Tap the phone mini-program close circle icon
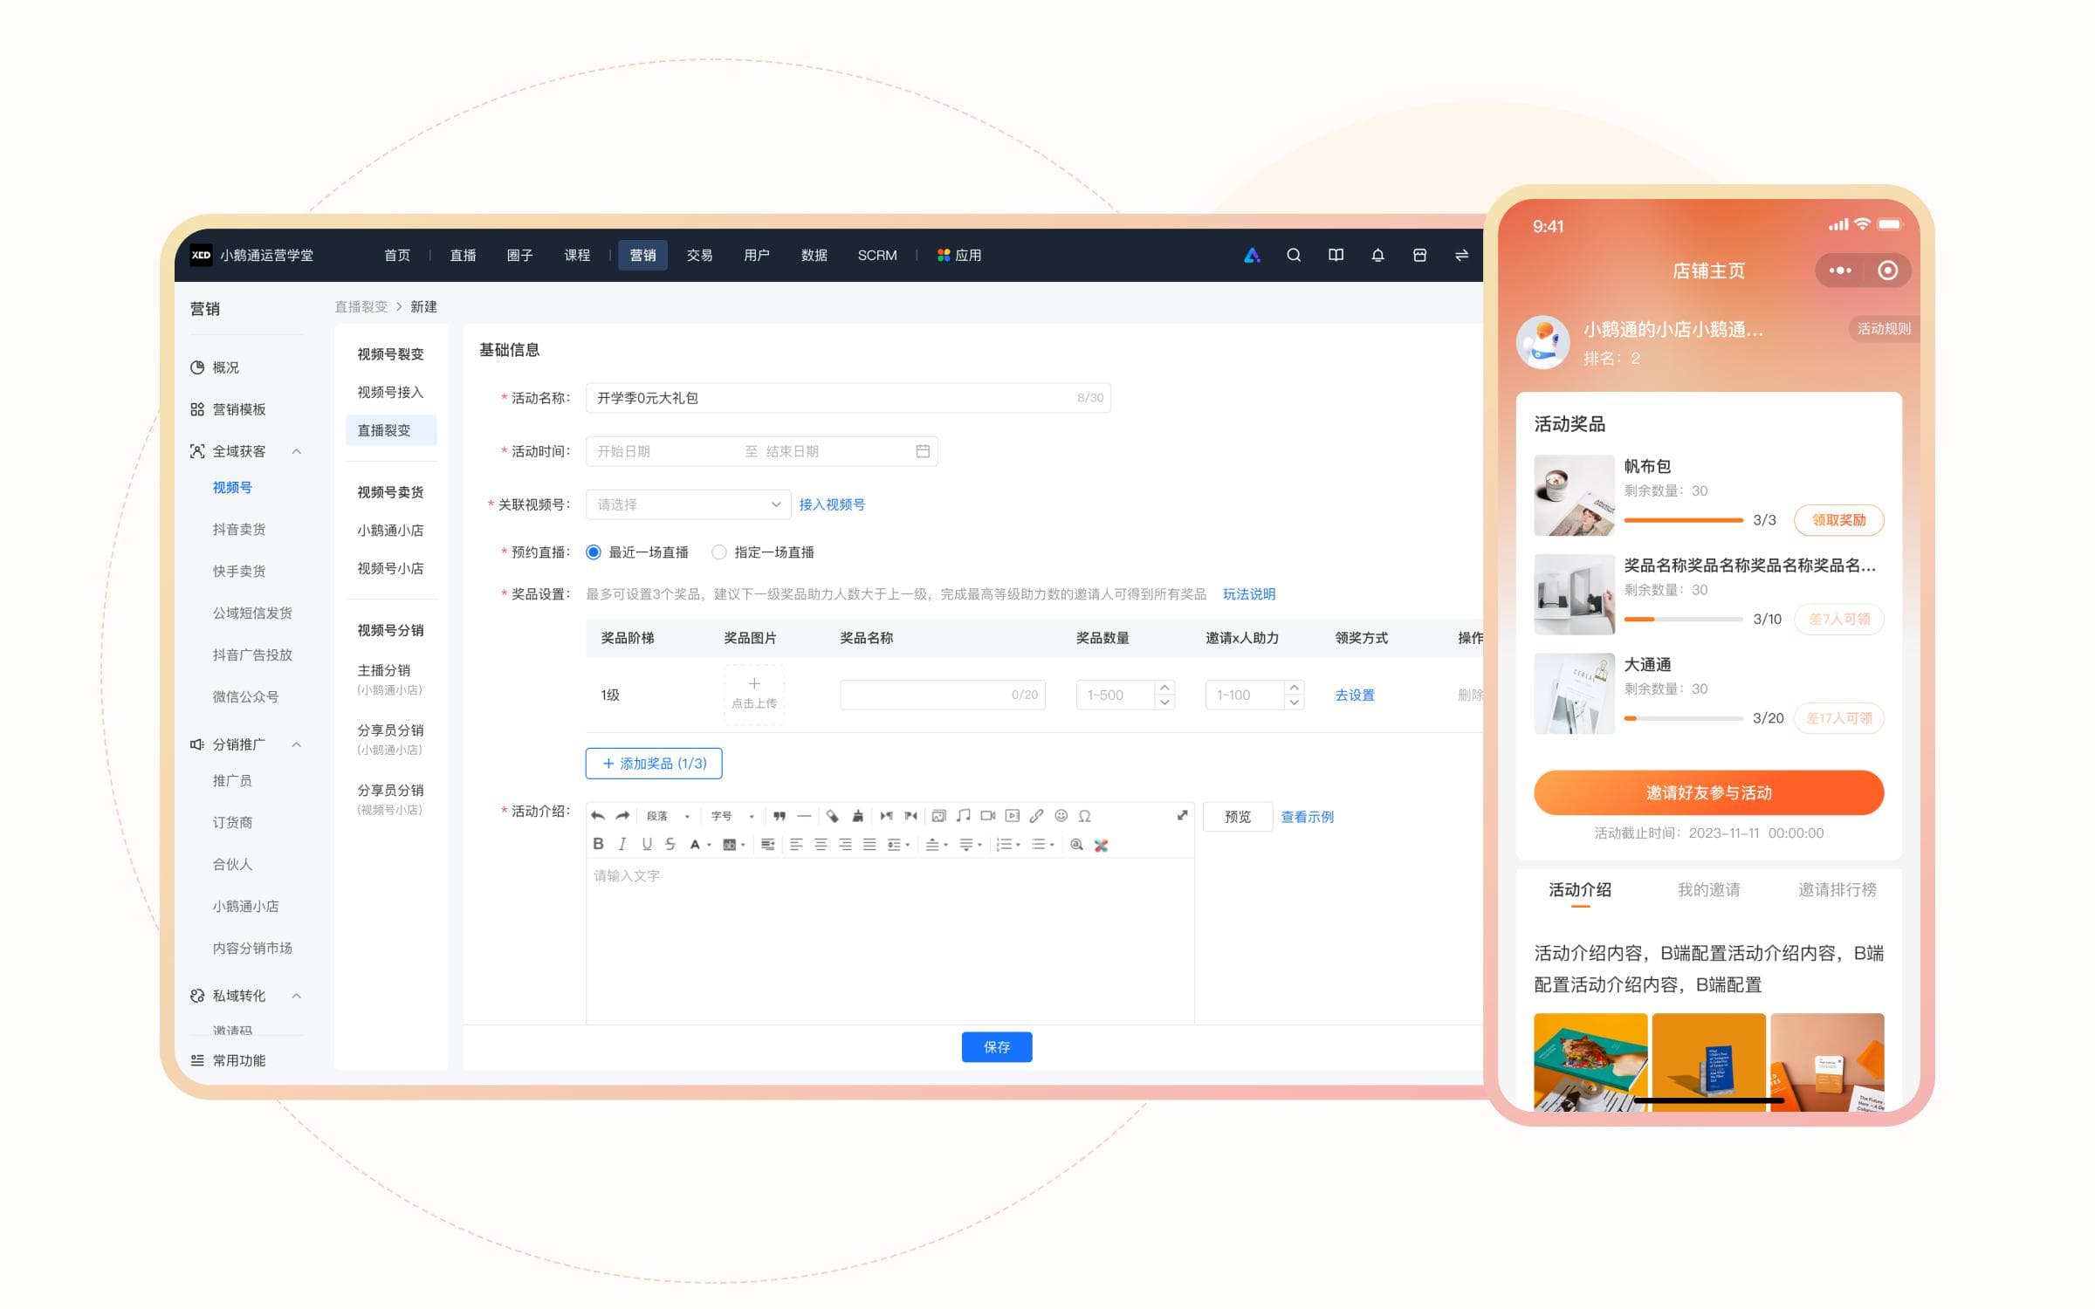 [x=1887, y=271]
